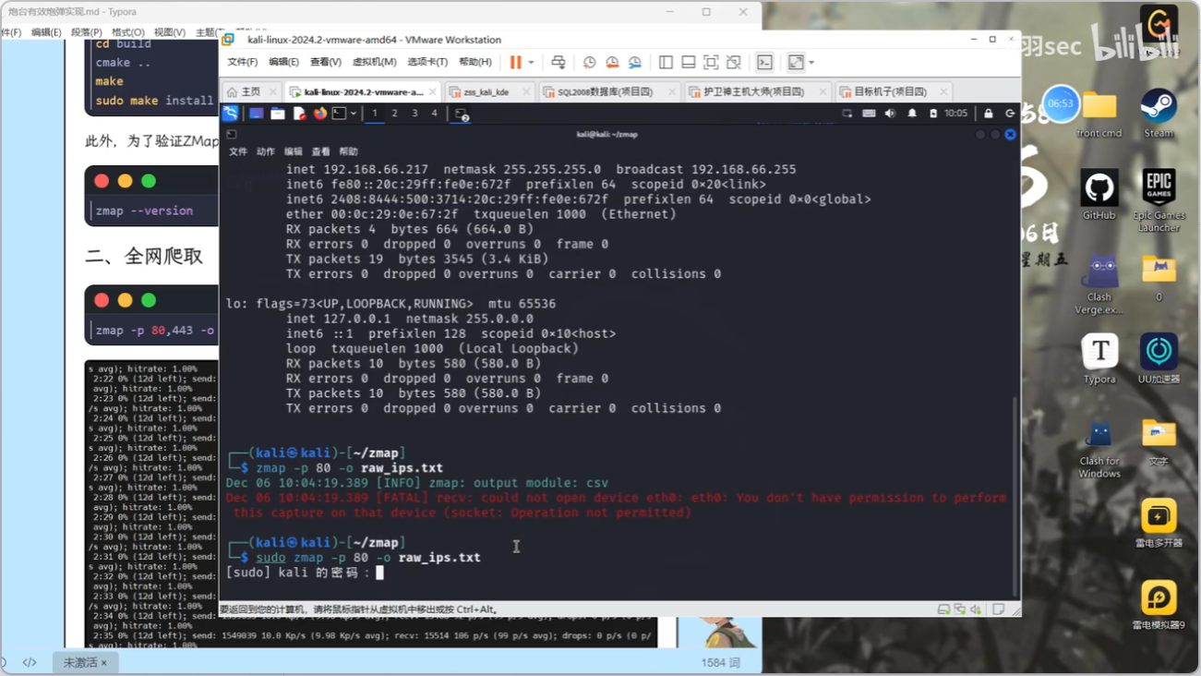Switch to Kali workspace 2
The image size is (1201, 676).
point(394,114)
